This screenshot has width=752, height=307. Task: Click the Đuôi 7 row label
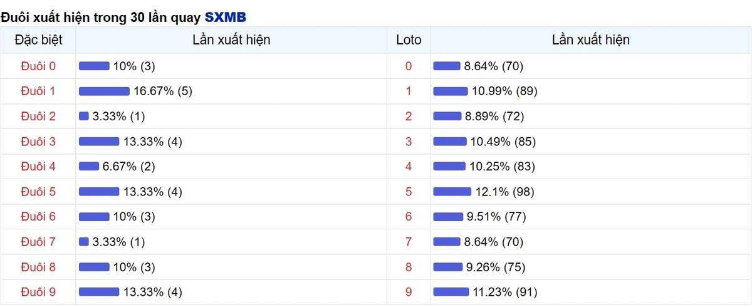pos(38,241)
